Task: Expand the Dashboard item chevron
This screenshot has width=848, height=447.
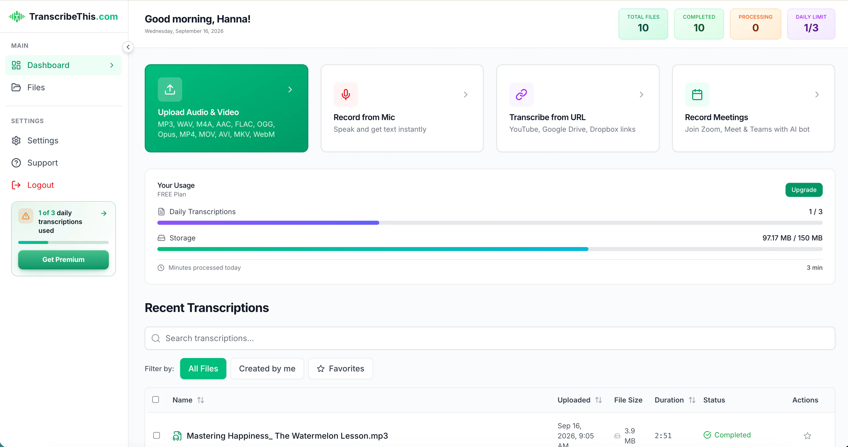Action: click(112, 65)
